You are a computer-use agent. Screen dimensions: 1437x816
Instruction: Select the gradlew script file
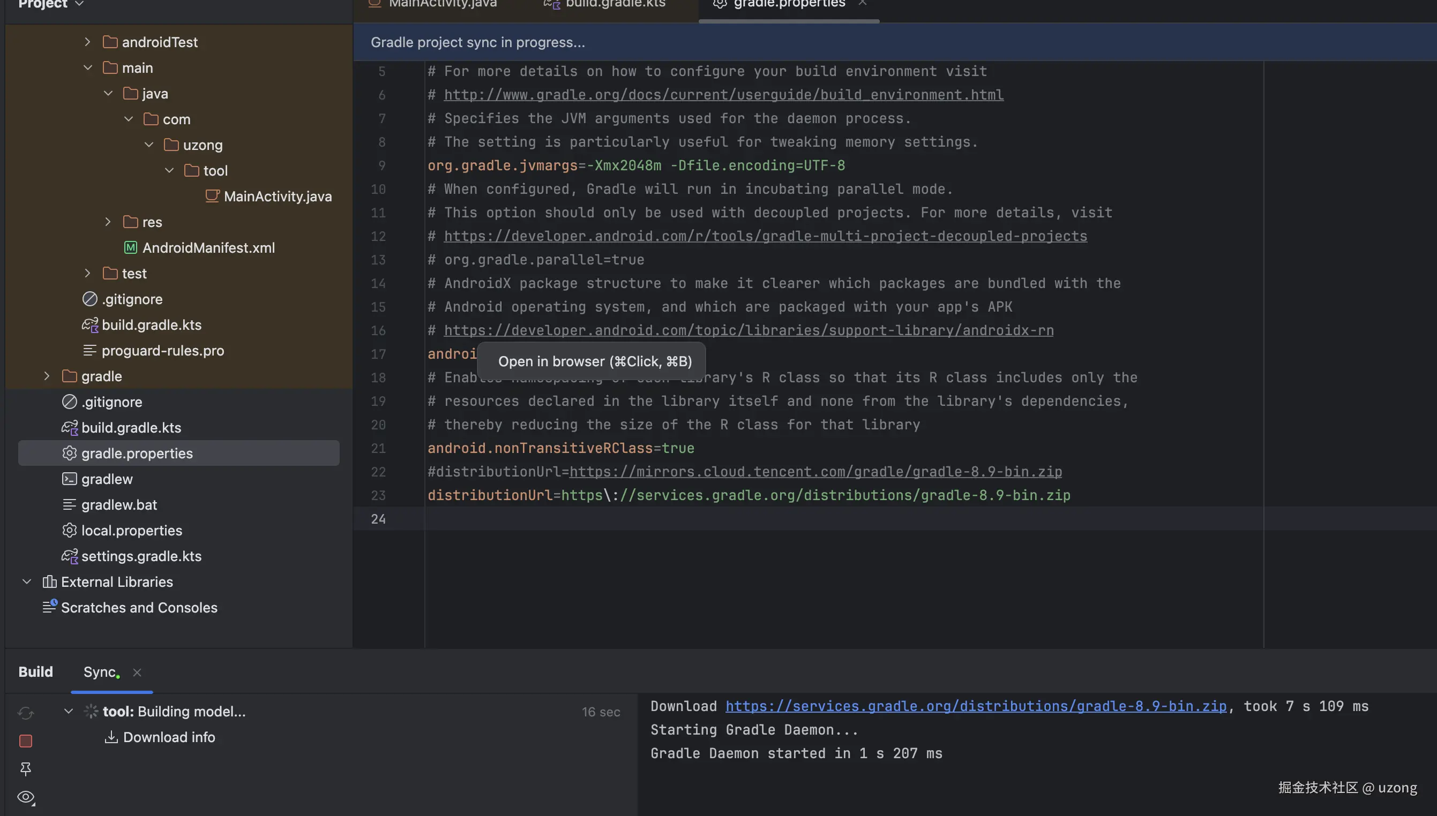coord(107,479)
